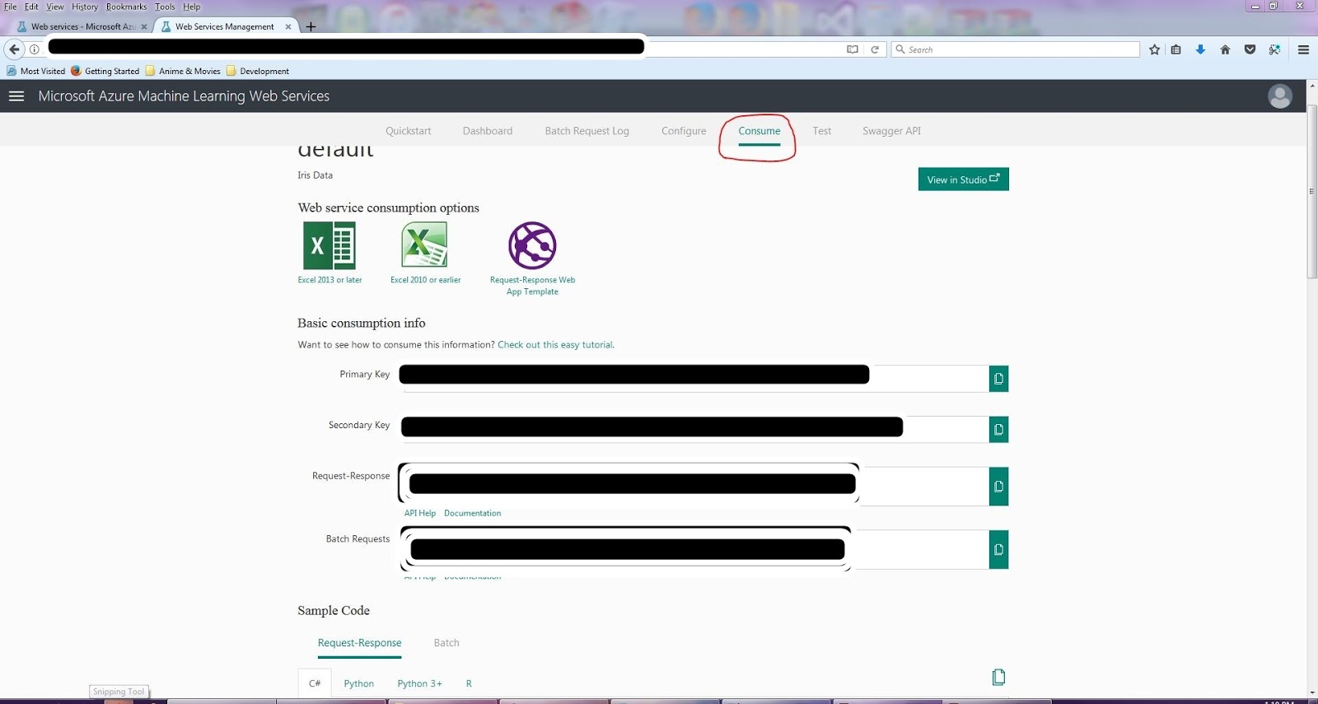1318x704 pixels.
Task: Show the R sample code
Action: tap(469, 683)
